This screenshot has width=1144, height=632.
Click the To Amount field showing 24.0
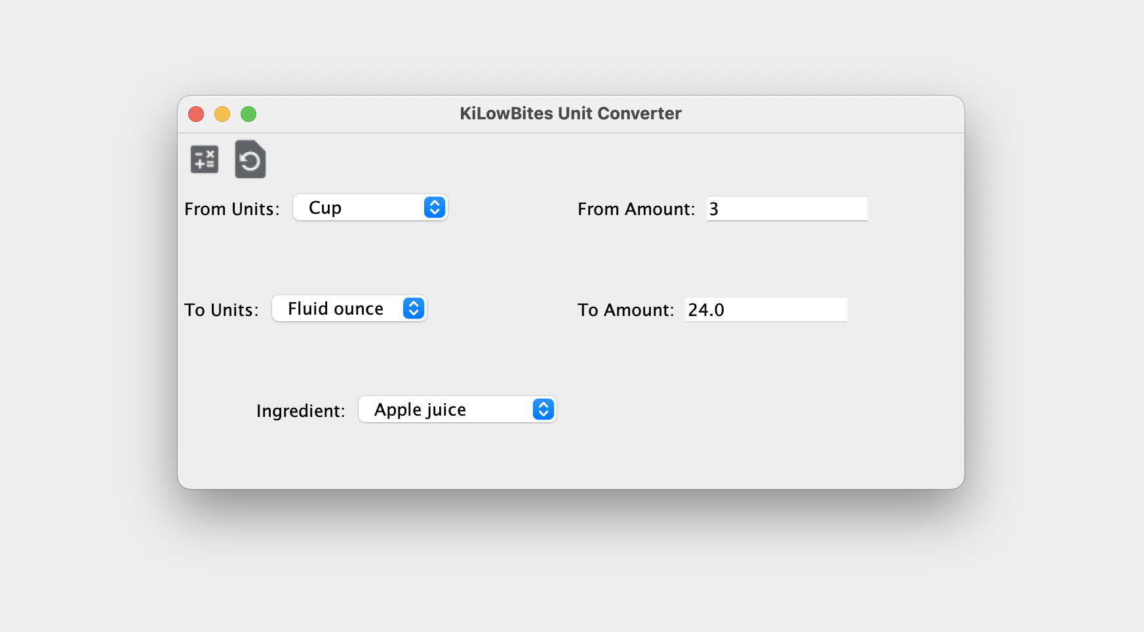(x=765, y=310)
